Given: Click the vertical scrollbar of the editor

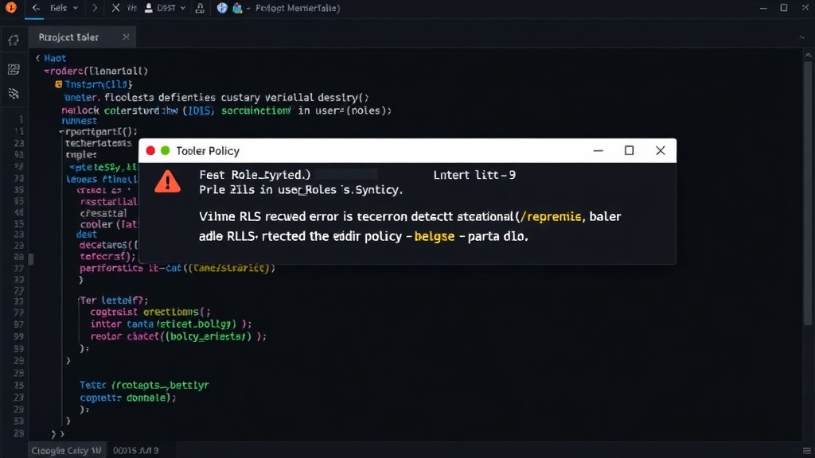Looking at the screenshot, I should (808, 192).
